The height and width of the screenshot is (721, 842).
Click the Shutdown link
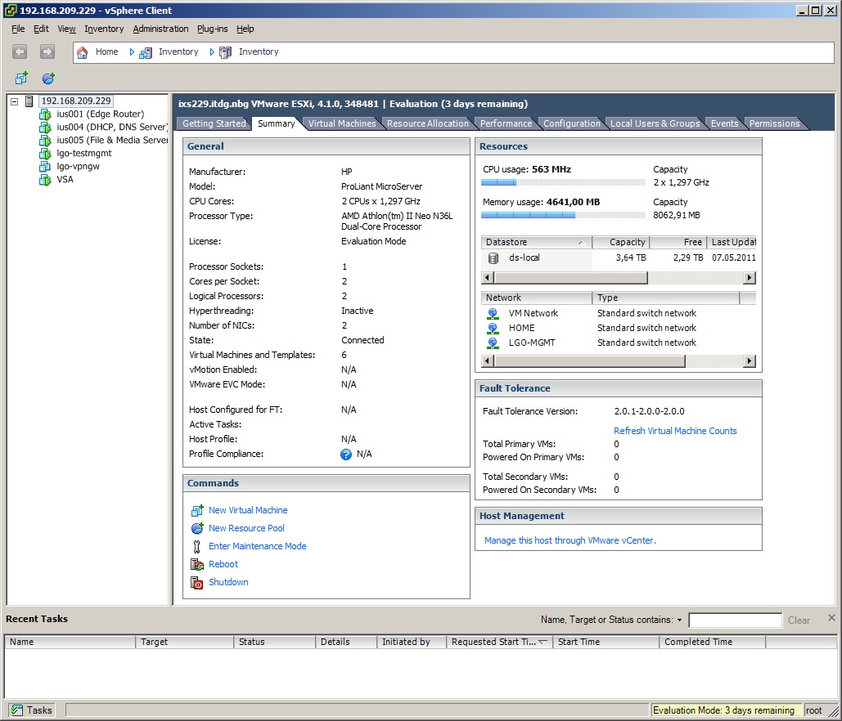[228, 582]
